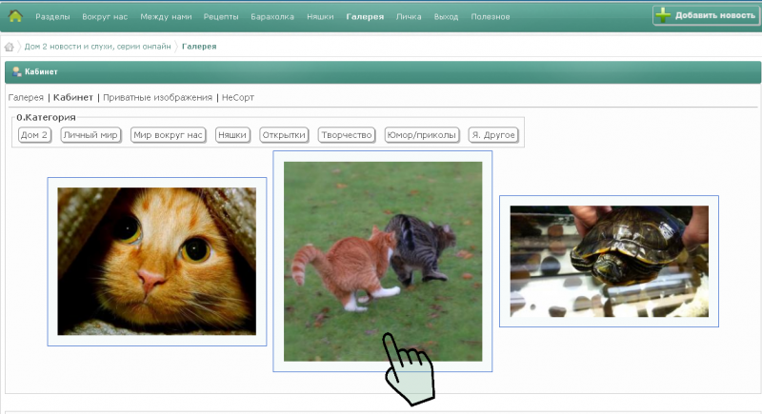Open the Рецепты menu item
The width and height of the screenshot is (762, 414).
point(221,16)
